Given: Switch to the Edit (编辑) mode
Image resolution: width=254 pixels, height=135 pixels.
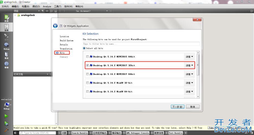Looking at the screenshot, I should pos(7,27).
